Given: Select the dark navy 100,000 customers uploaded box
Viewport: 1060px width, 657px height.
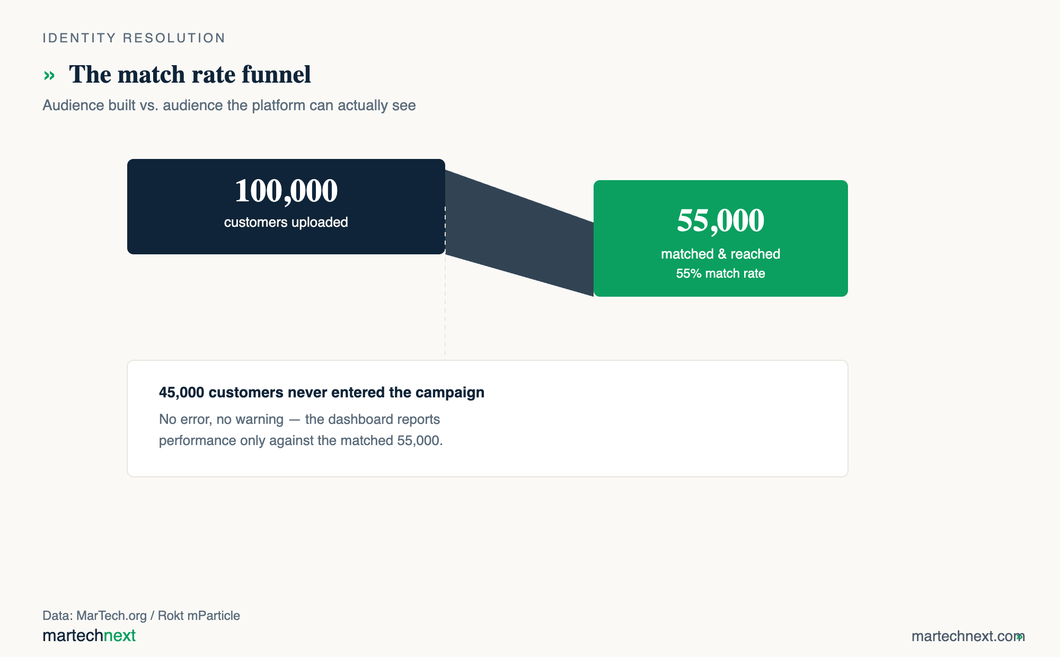Looking at the screenshot, I should click(x=286, y=207).
